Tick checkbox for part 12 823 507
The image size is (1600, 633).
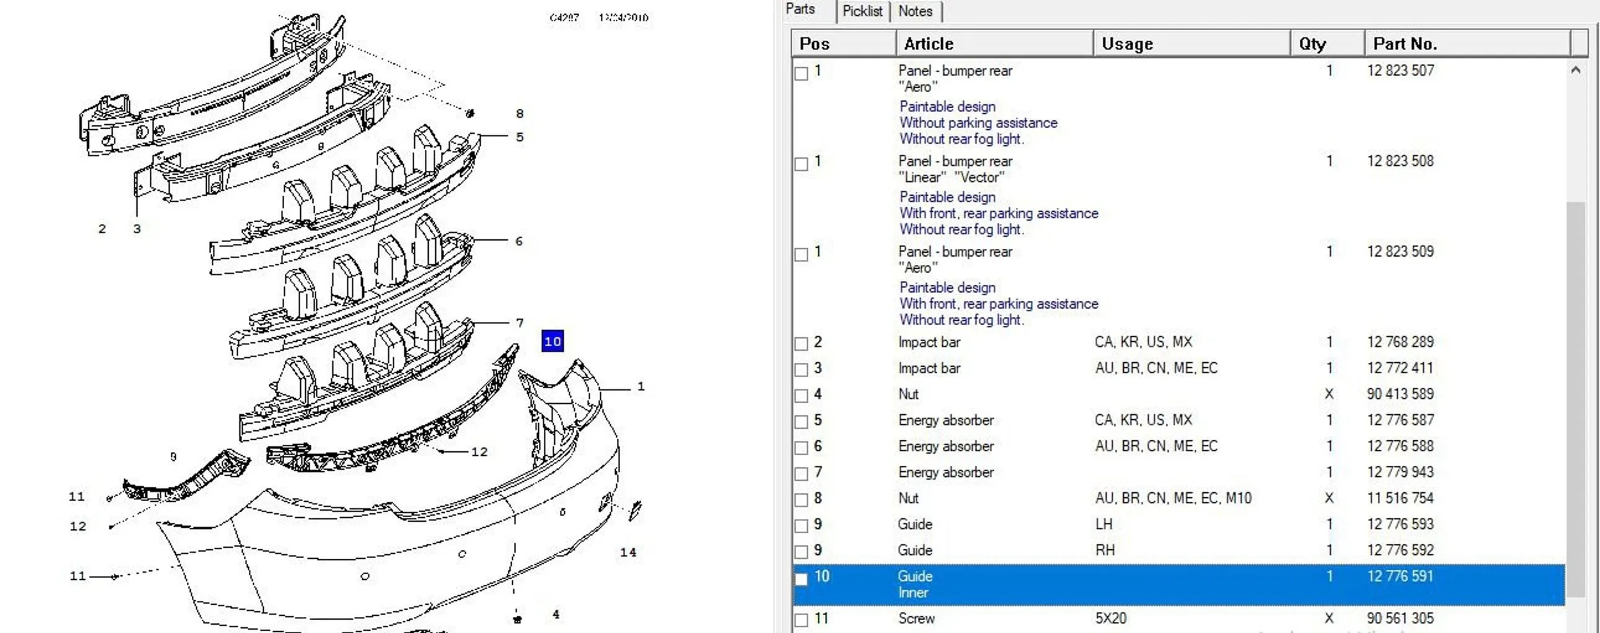pyautogui.click(x=801, y=73)
